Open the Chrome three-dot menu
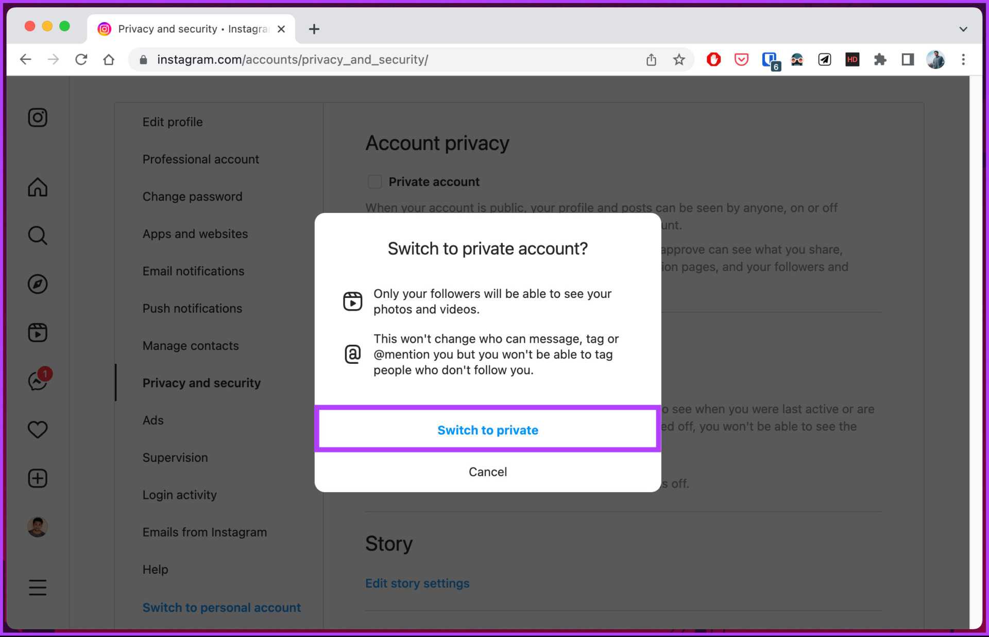Image resolution: width=989 pixels, height=637 pixels. tap(963, 60)
